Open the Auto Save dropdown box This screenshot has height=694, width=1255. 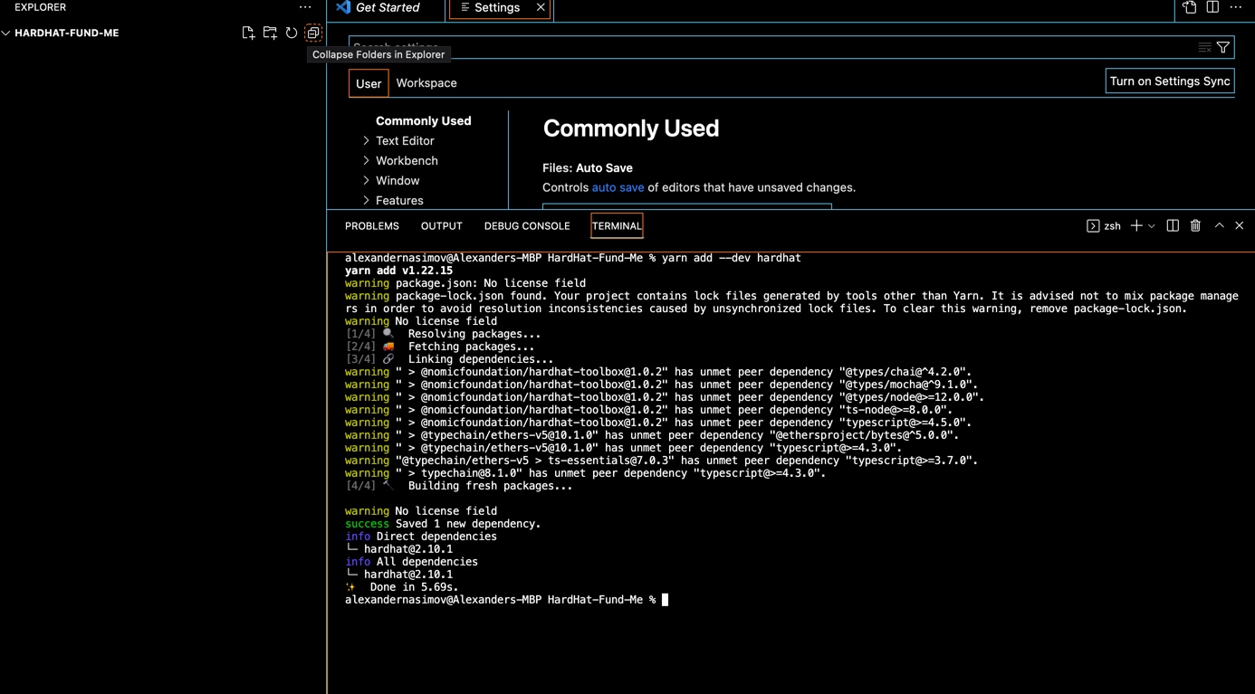tap(686, 206)
